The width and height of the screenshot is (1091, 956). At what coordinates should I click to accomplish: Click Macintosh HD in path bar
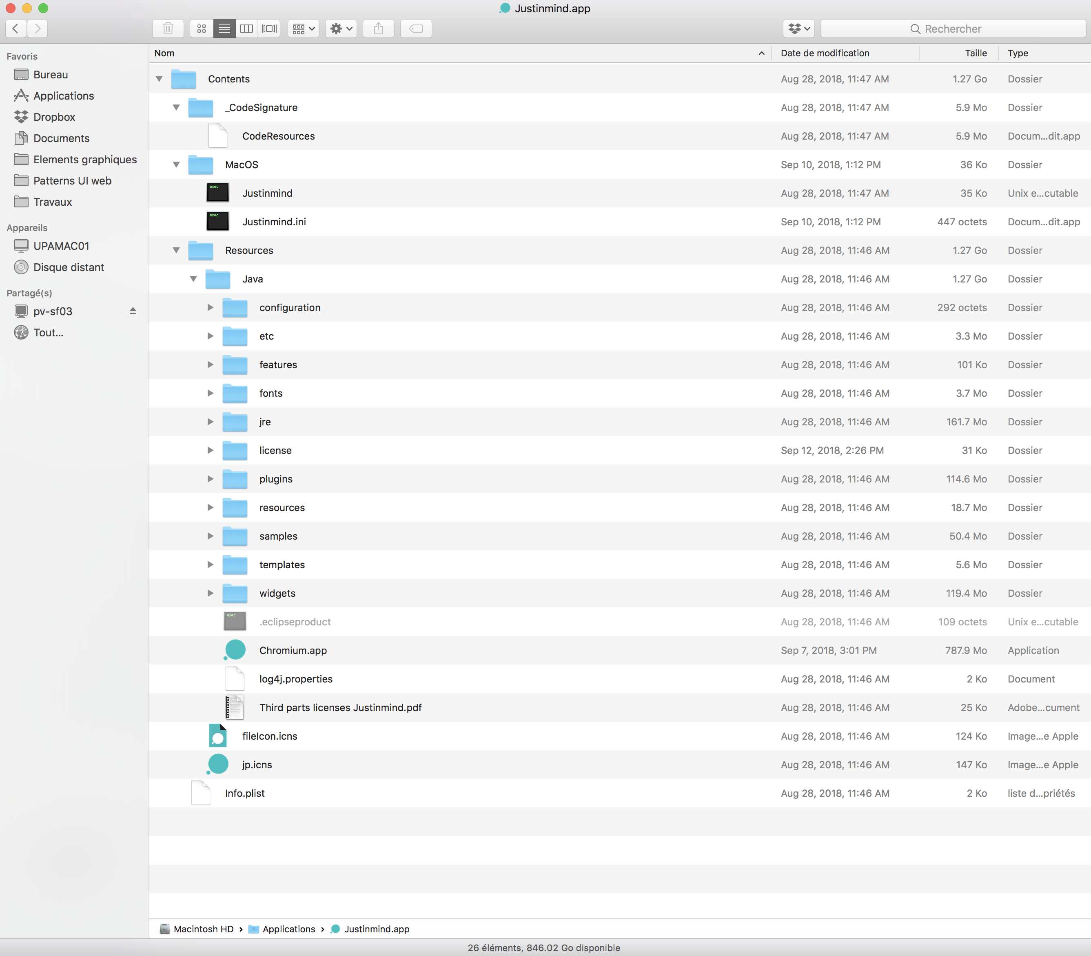203,929
